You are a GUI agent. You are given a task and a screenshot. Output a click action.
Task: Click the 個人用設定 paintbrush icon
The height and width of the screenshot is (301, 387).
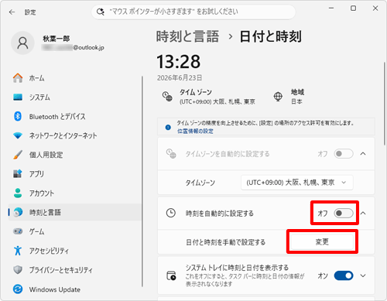pos(18,155)
